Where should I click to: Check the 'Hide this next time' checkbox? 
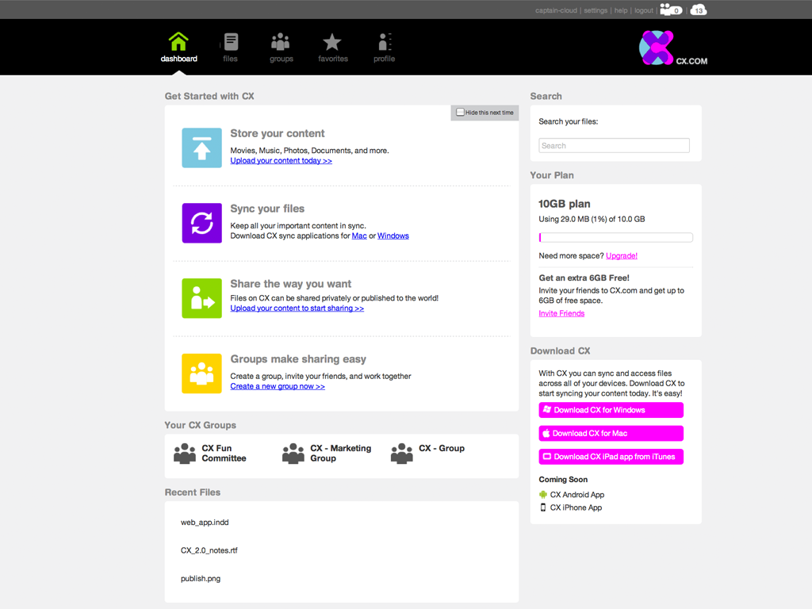460,113
